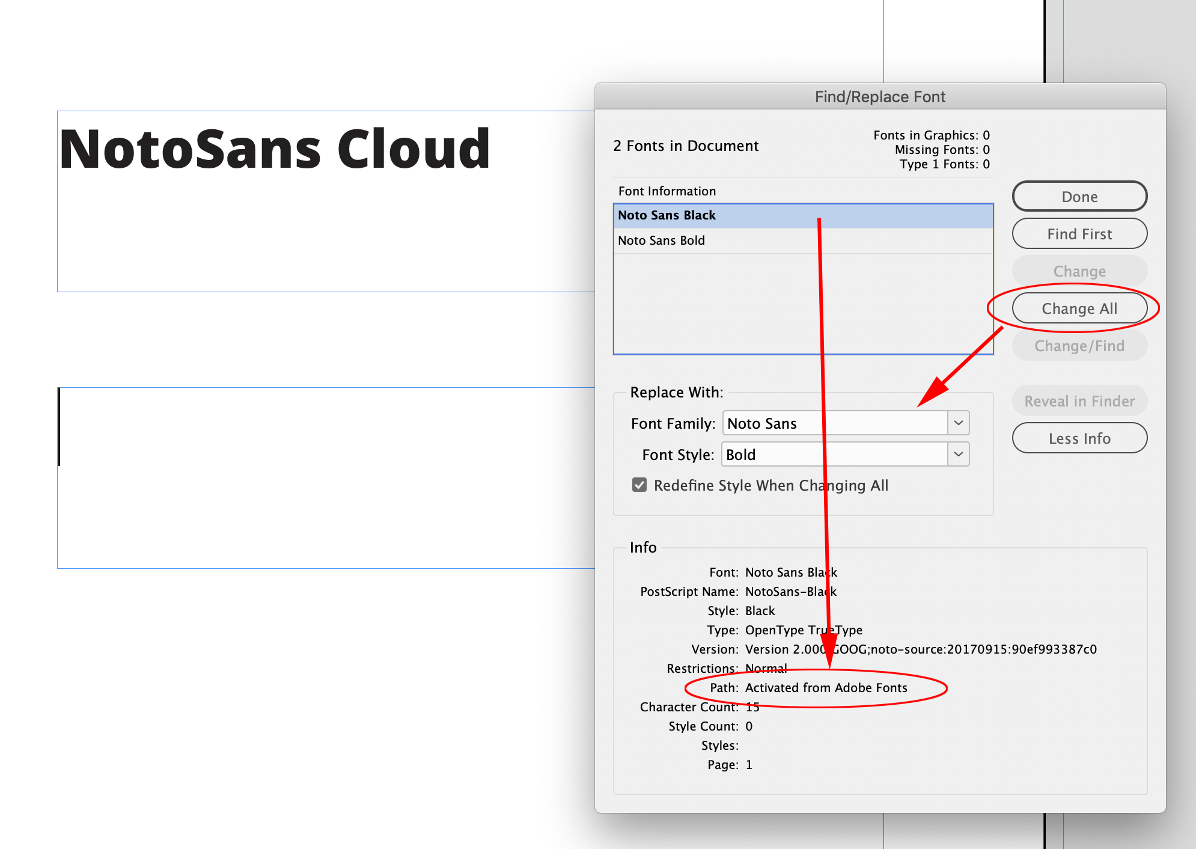1196x849 pixels.
Task: Click the Change All button
Action: pyautogui.click(x=1079, y=308)
